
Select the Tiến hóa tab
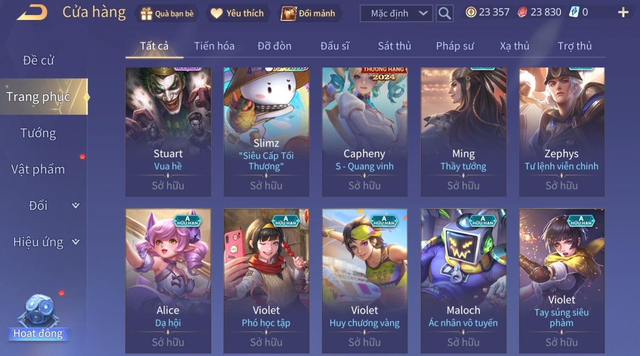click(214, 46)
